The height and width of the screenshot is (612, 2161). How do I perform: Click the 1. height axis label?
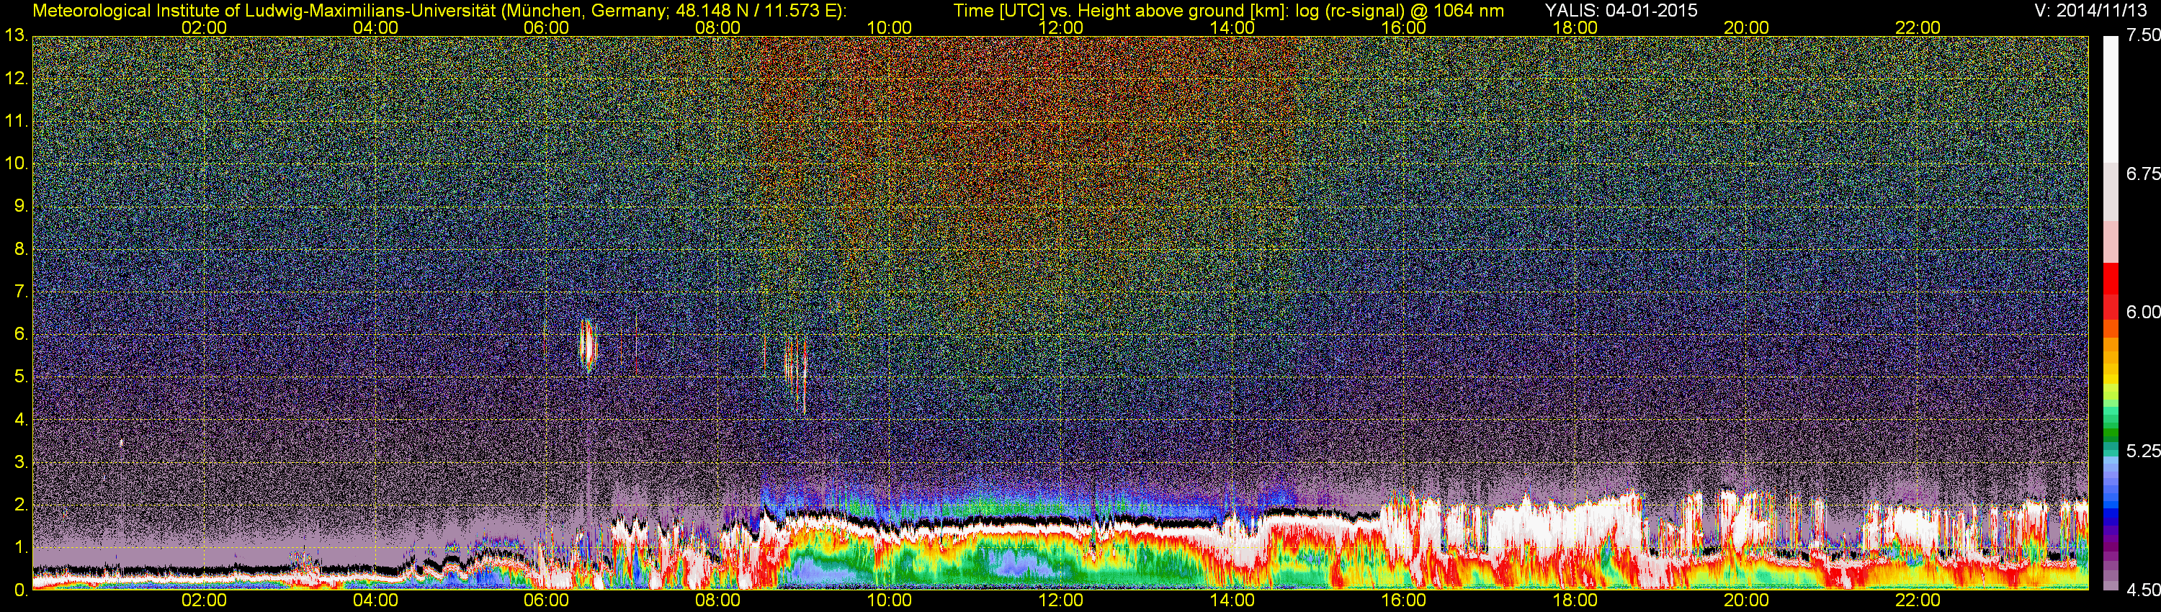21,549
